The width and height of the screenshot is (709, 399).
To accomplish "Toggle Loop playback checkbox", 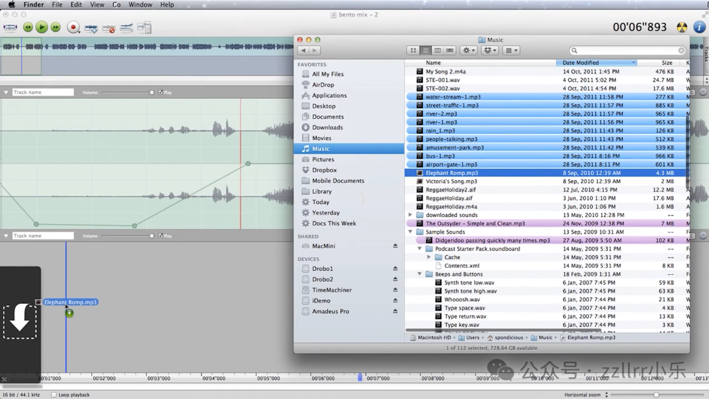I will (x=54, y=395).
